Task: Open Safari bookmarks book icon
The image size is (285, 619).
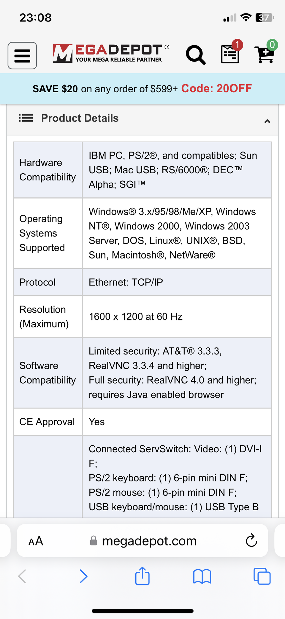Action: tap(202, 576)
